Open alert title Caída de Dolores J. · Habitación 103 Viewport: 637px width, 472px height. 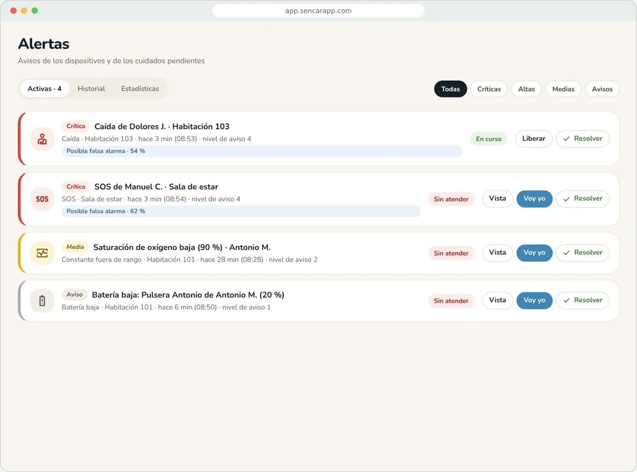(x=162, y=126)
